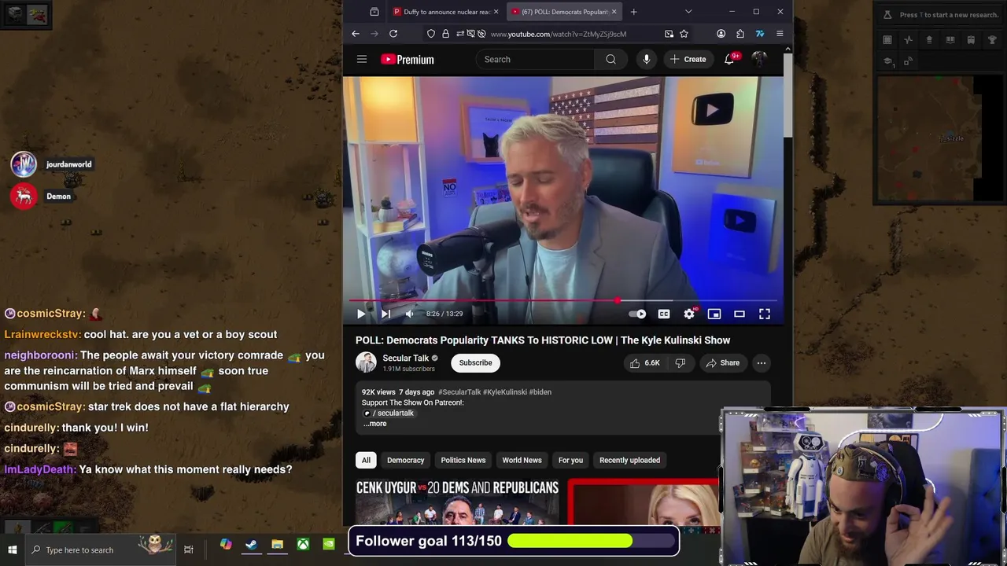This screenshot has height=566, width=1007.
Task: Open picture-in-picture icon in address bar
Action: click(x=669, y=34)
